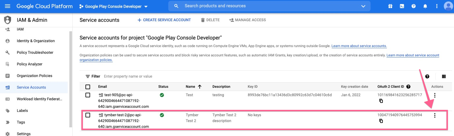Click Create Service Account button

click(x=164, y=20)
